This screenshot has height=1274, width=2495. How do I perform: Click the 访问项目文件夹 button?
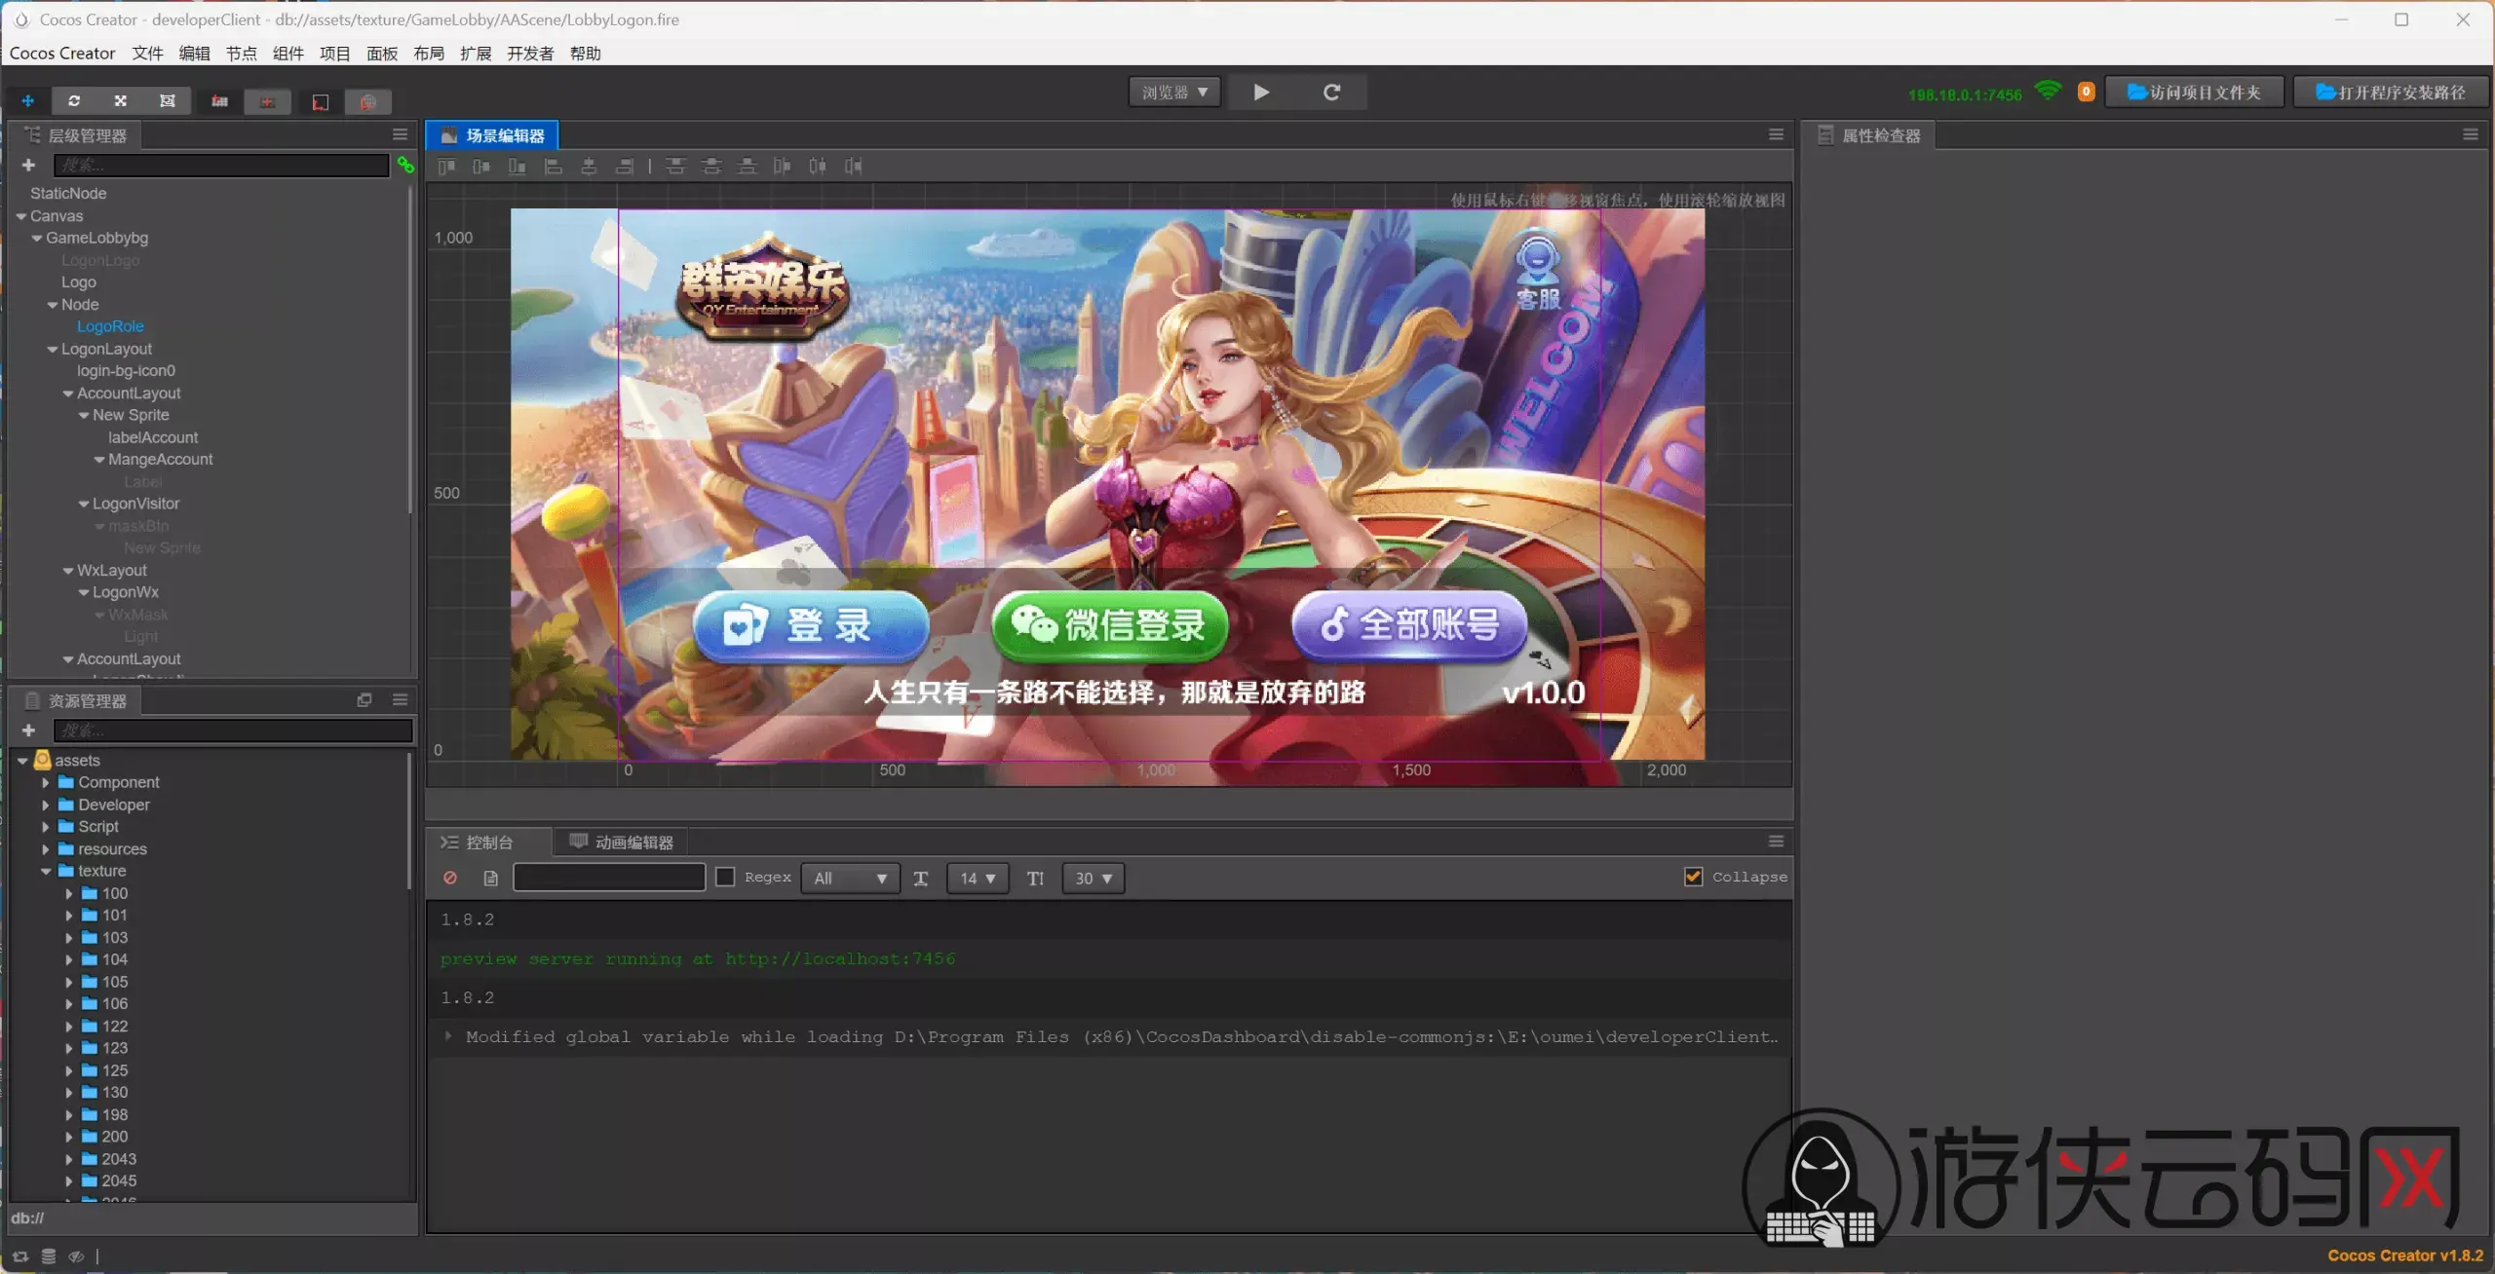tap(2194, 93)
